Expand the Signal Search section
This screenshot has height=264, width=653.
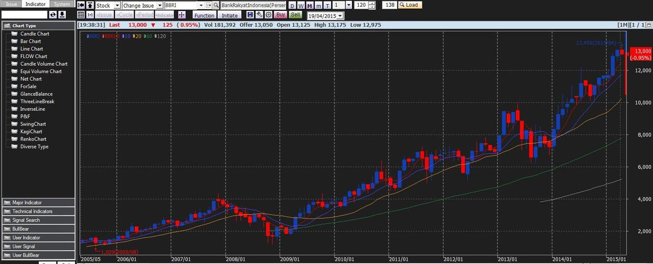coord(38,220)
